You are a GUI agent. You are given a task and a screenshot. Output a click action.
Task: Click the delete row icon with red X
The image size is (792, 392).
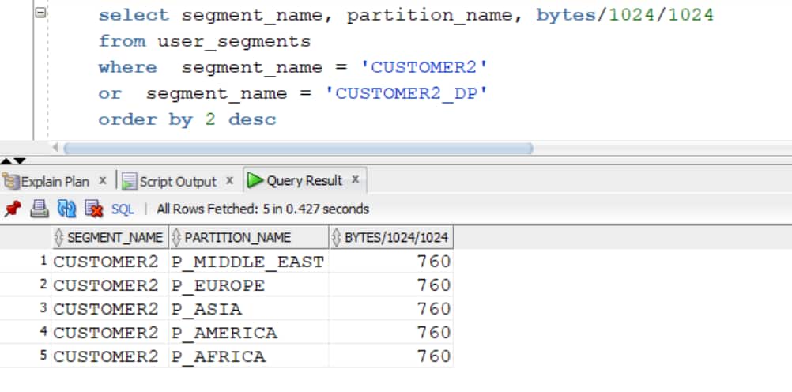[x=94, y=209]
